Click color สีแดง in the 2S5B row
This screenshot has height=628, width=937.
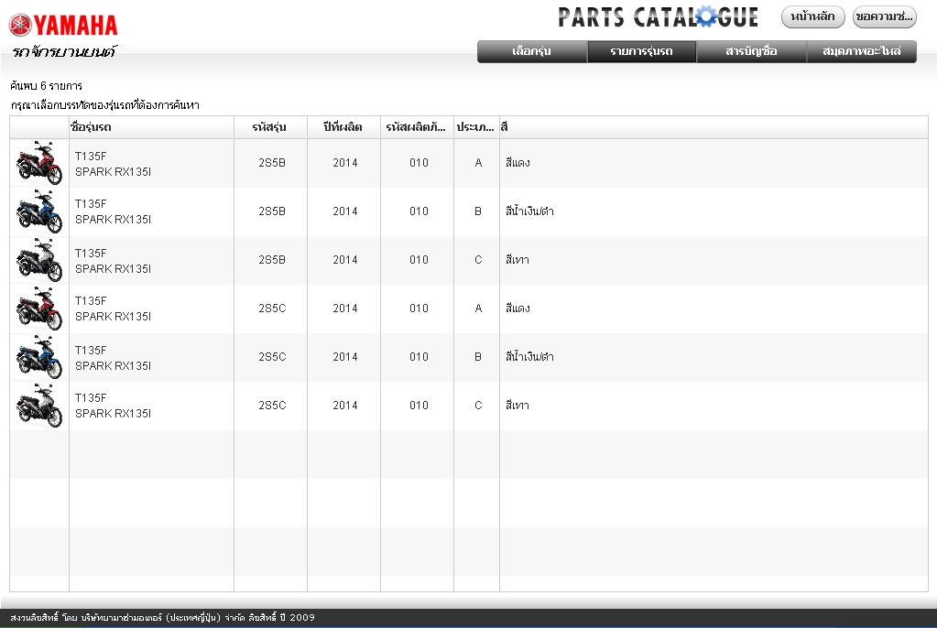click(518, 163)
